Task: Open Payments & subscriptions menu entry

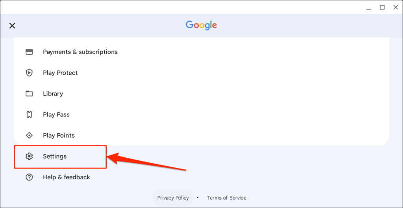Action: tap(80, 52)
